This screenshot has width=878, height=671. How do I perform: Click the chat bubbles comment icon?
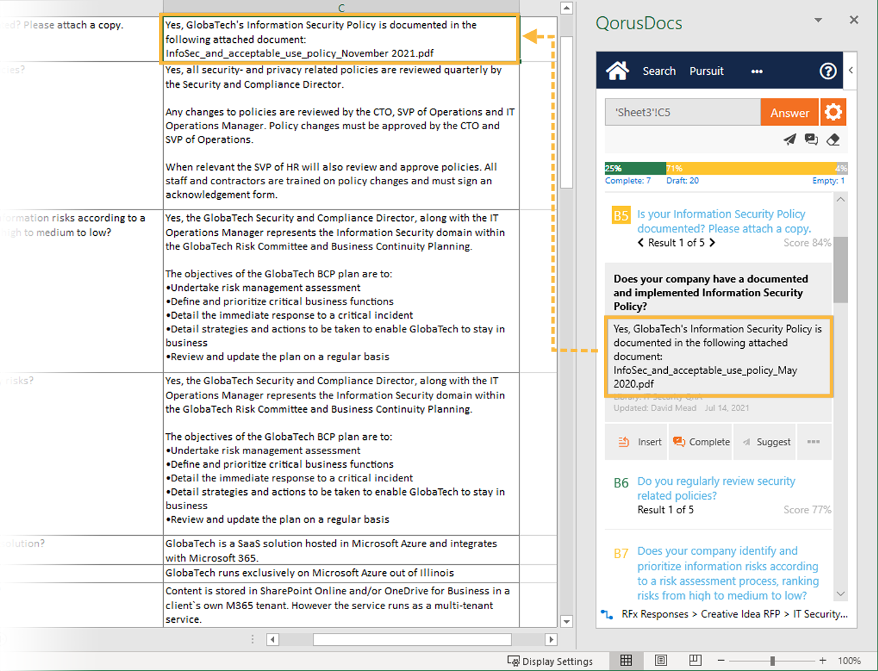811,139
